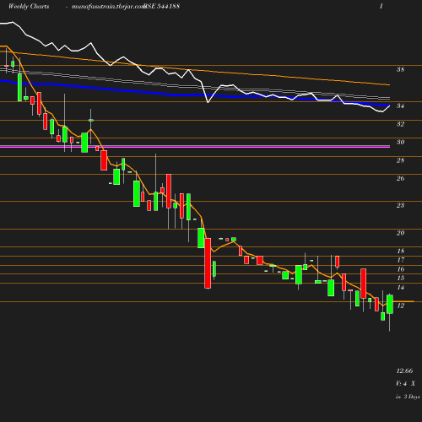This screenshot has width=422, height=422.
Task: Click price axis label 30
Action: 400,142
